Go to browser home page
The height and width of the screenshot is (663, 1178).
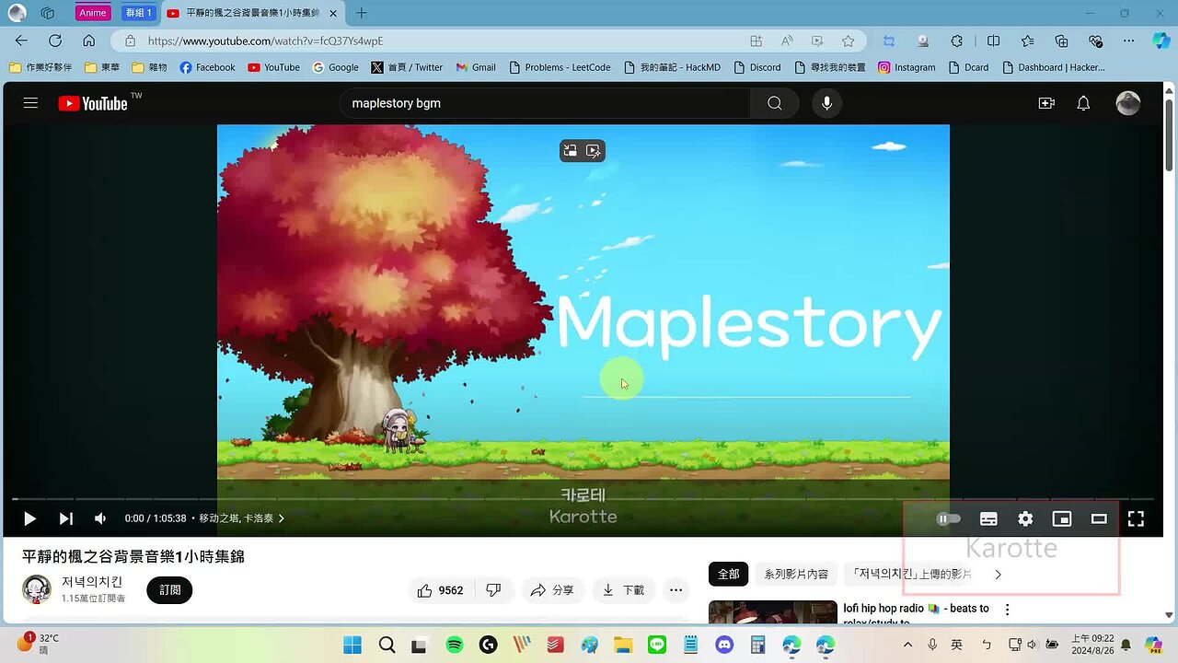[x=88, y=41]
